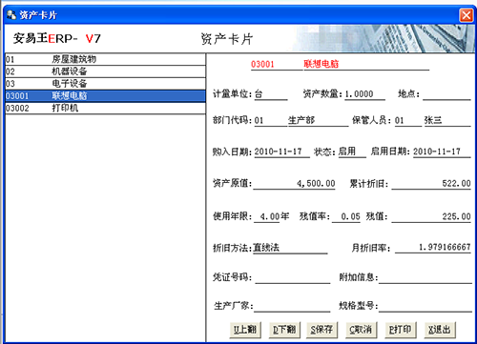The image size is (477, 344).
Task: Click the custodian name field 张三
Action: coord(447,120)
